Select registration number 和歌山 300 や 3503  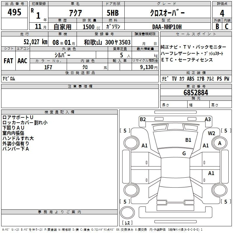pyautogui.click(x=107, y=42)
